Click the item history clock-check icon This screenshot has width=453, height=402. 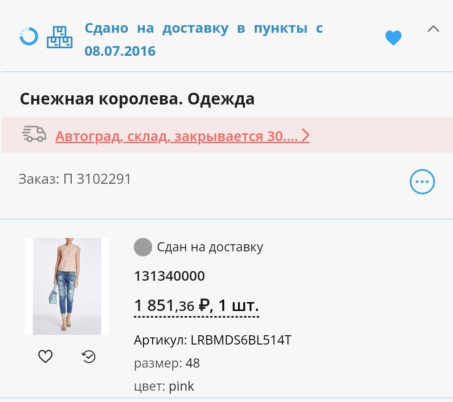(89, 357)
